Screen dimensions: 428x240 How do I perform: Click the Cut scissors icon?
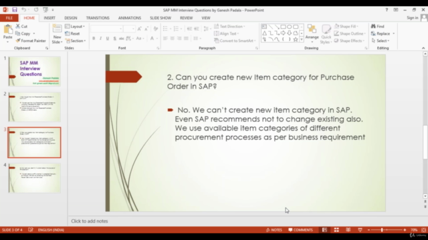18,26
